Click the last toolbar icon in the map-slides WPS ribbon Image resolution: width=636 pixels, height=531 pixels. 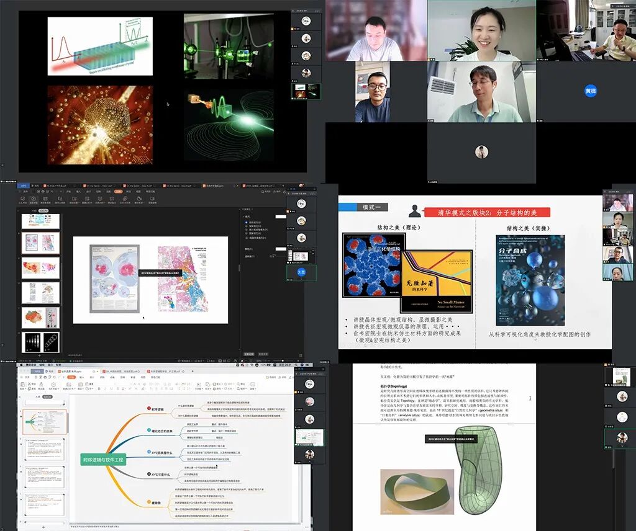152,200
